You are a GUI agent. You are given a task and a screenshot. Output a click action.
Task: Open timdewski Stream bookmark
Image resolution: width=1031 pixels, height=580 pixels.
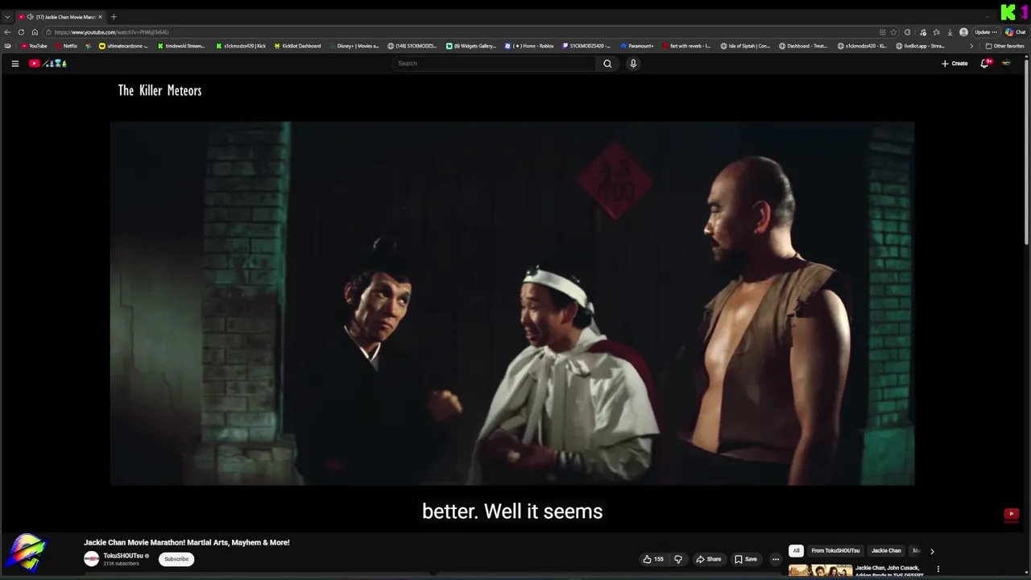click(x=181, y=46)
